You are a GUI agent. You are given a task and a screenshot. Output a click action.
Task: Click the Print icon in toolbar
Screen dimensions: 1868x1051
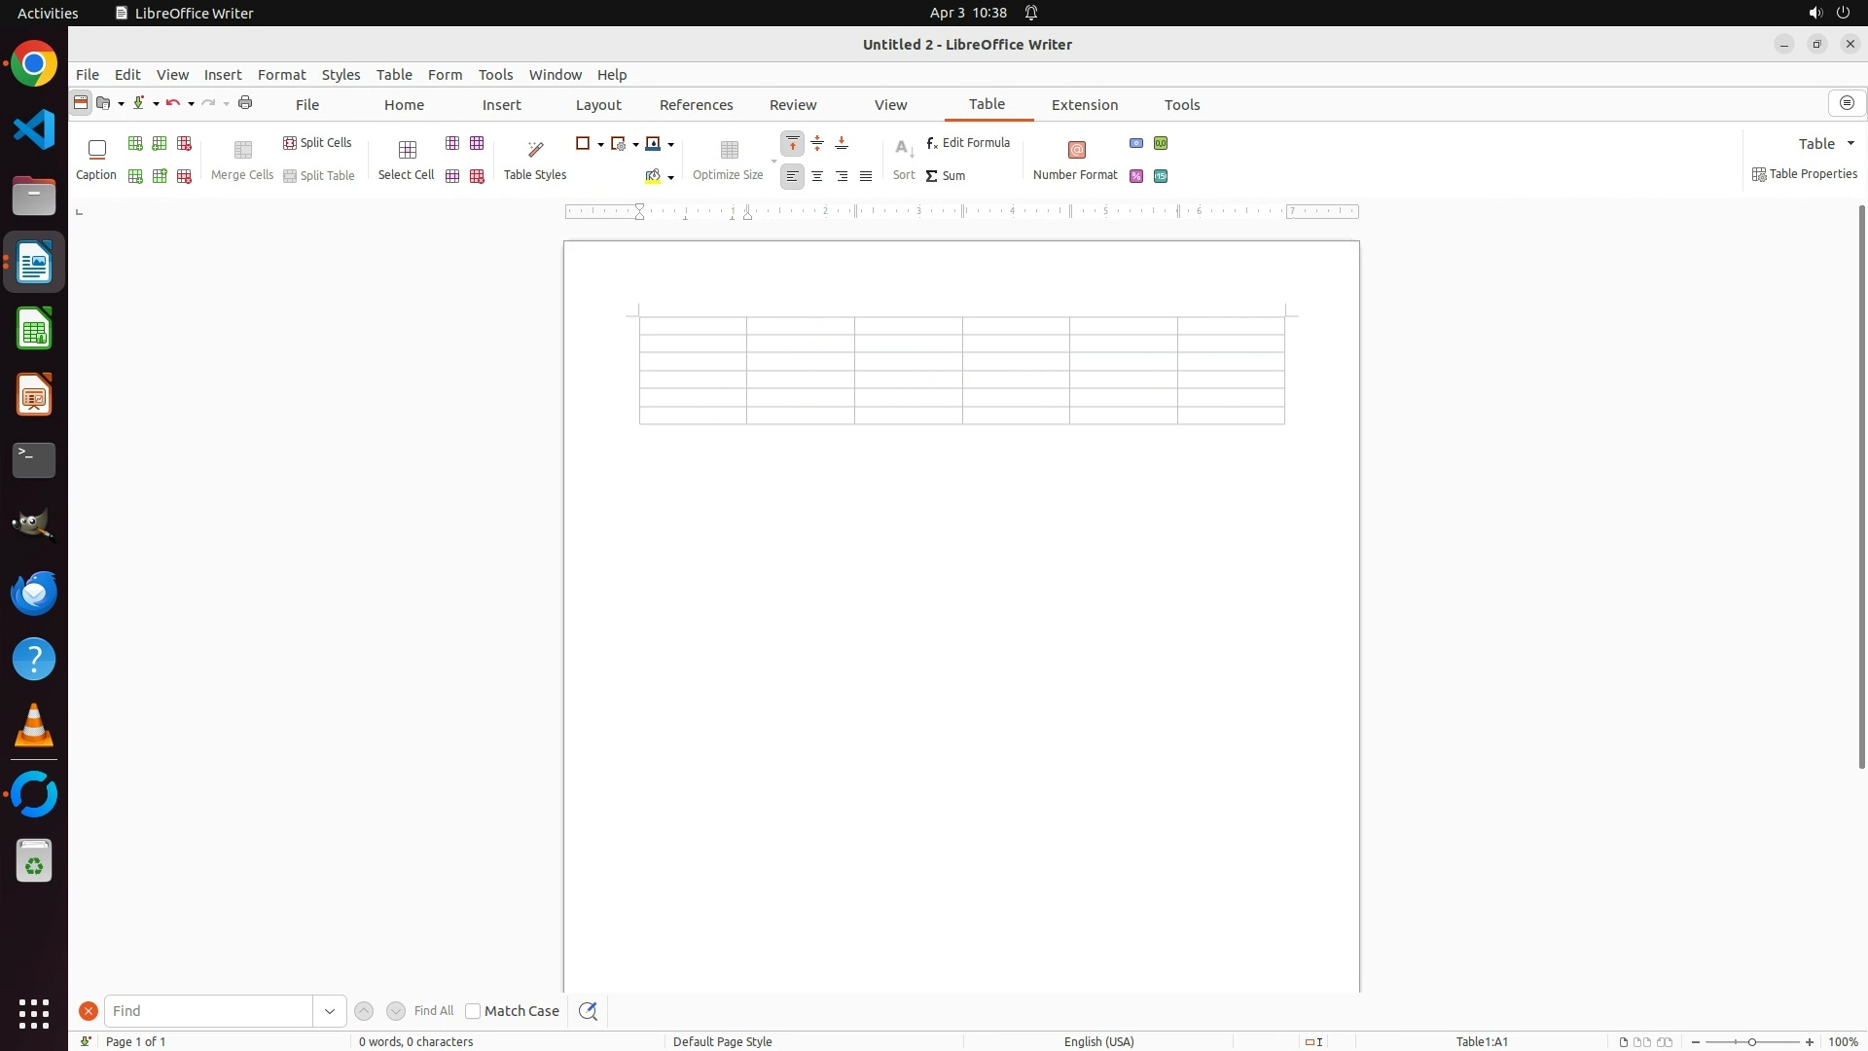click(x=245, y=103)
